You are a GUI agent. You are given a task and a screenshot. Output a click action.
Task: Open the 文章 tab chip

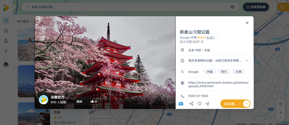point(238,72)
